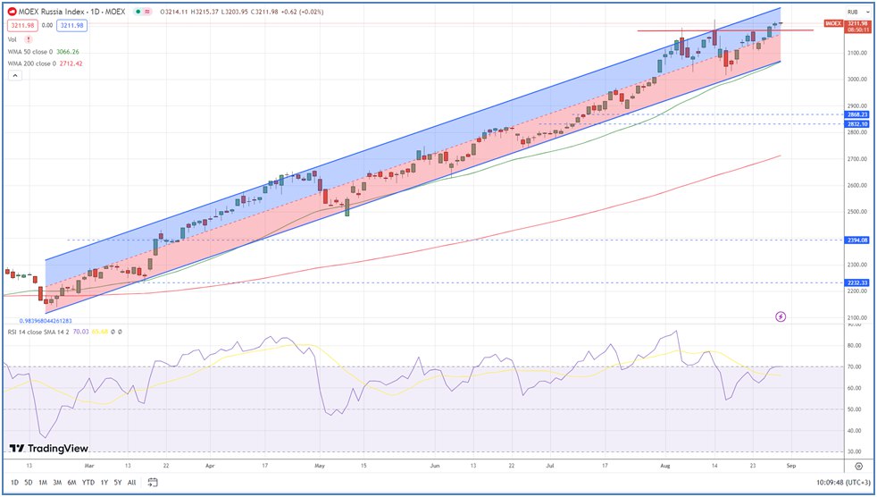This screenshot has height=497, width=877.
Task: Collapse the indicator legend with the arrow
Action: point(15,76)
